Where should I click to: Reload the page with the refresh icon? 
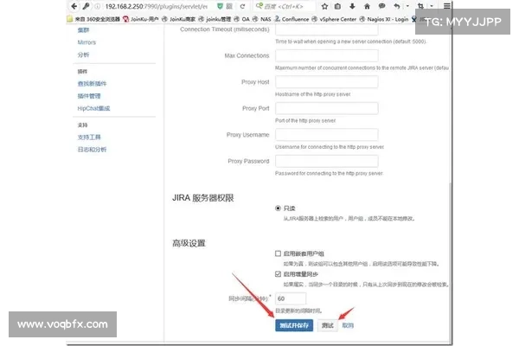[242, 6]
